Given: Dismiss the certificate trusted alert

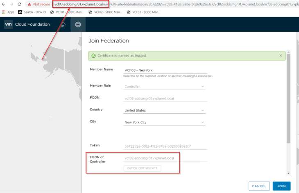Looking at the screenshot, I should (x=281, y=56).
